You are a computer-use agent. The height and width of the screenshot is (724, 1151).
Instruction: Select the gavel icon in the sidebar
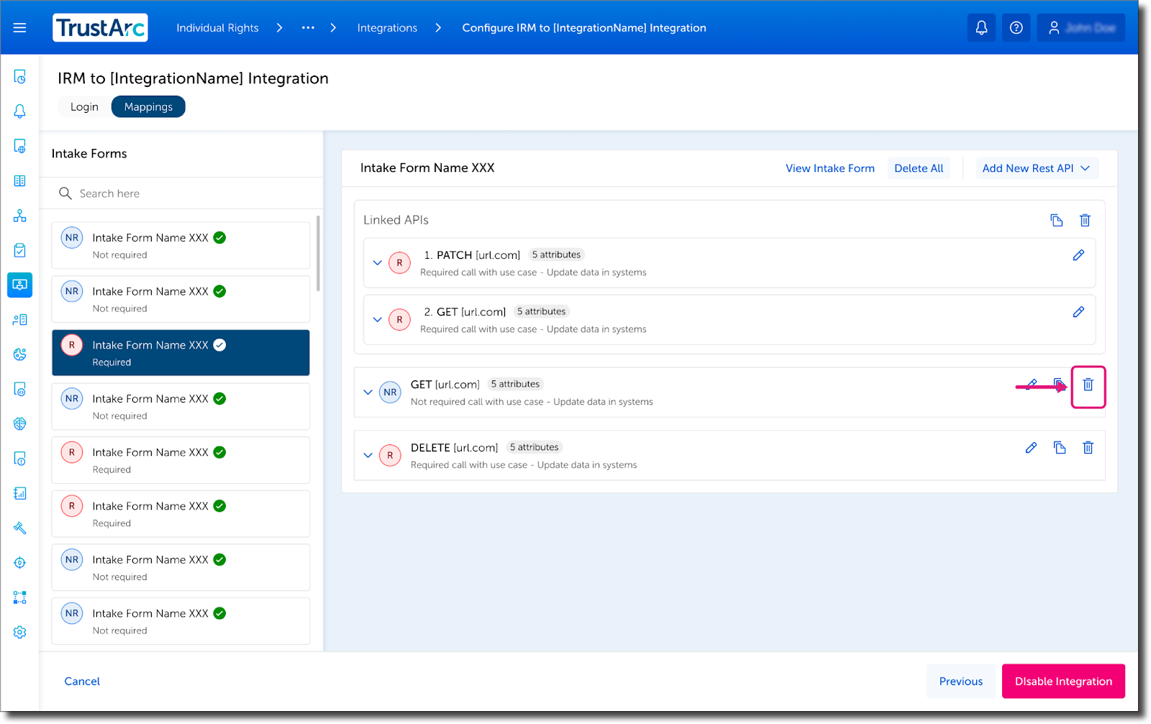pos(19,528)
